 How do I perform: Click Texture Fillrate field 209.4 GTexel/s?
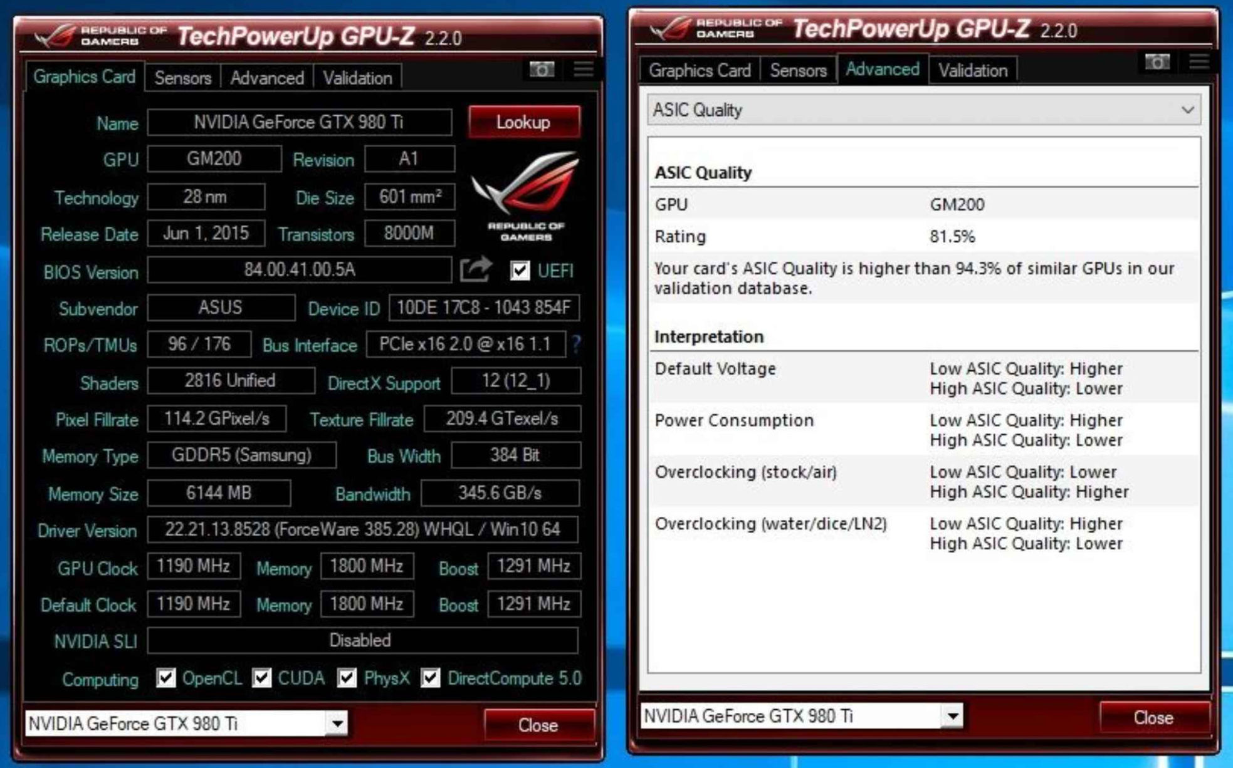(502, 418)
